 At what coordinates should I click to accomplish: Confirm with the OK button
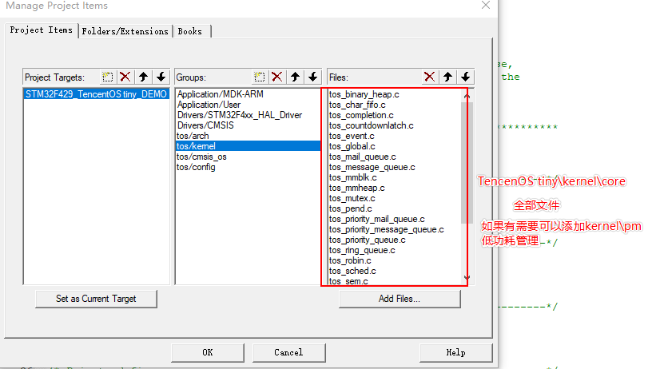208,352
